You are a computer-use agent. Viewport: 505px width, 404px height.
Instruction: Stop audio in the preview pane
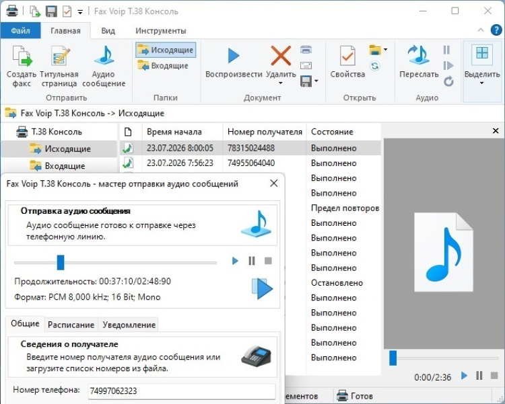494,376
